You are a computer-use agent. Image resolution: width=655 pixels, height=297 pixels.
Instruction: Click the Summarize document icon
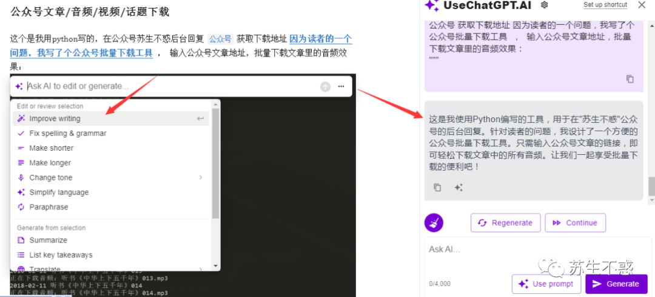pos(21,240)
